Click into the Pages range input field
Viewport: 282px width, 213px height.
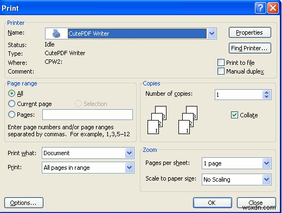pyautogui.click(x=87, y=115)
